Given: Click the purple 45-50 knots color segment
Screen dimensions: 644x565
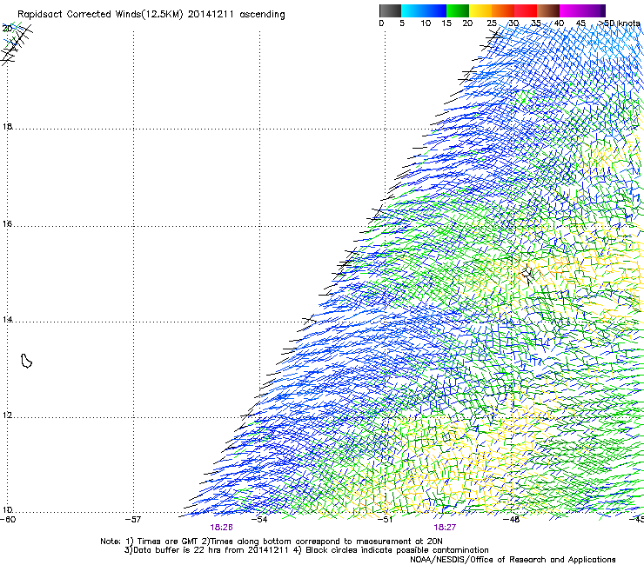Looking at the screenshot, I should (594, 10).
